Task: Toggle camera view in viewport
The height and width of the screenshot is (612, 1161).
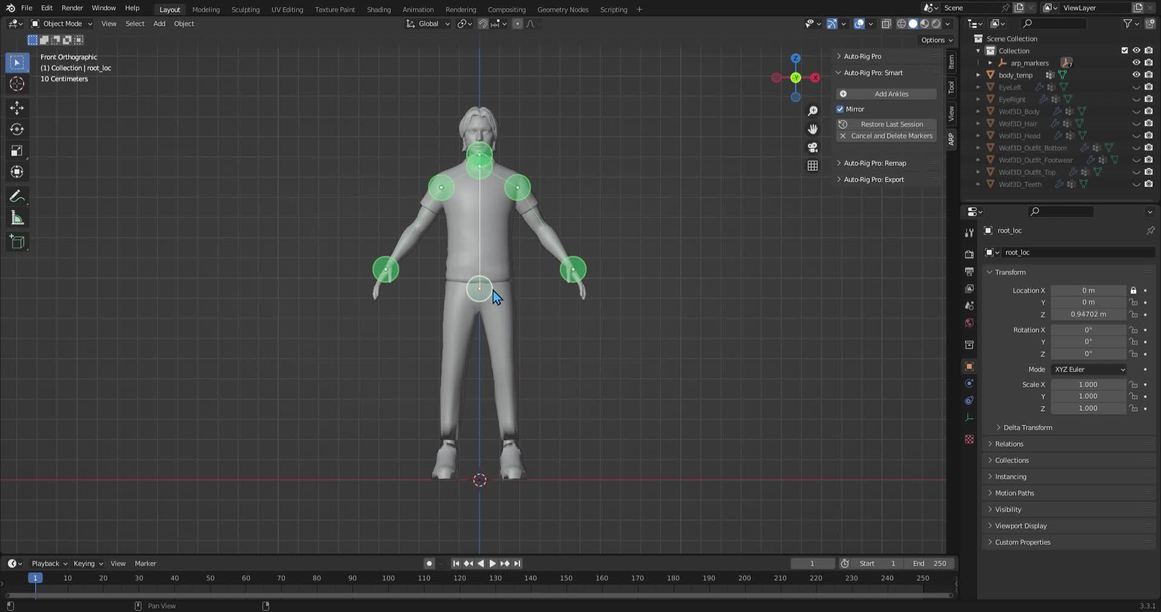Action: click(x=813, y=148)
